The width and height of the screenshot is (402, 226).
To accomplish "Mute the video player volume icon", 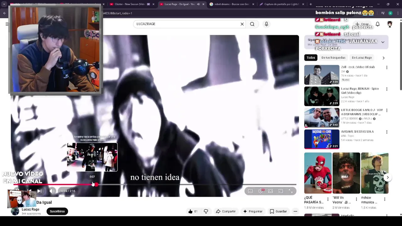I will point(52,191).
